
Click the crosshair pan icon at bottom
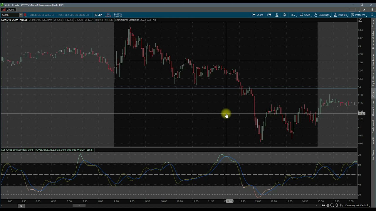(328, 205)
